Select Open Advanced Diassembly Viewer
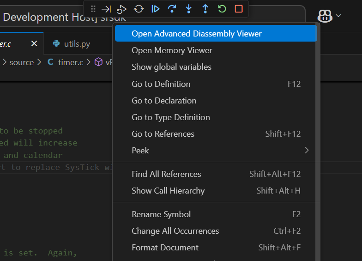The width and height of the screenshot is (362, 261). [196, 34]
